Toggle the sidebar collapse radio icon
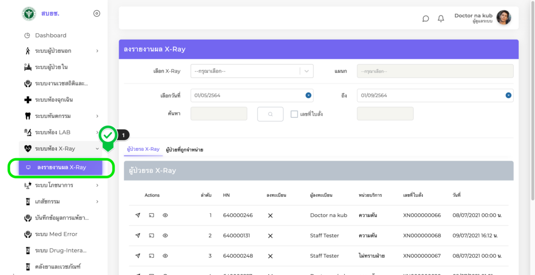This screenshot has height=275, width=535. [x=97, y=14]
